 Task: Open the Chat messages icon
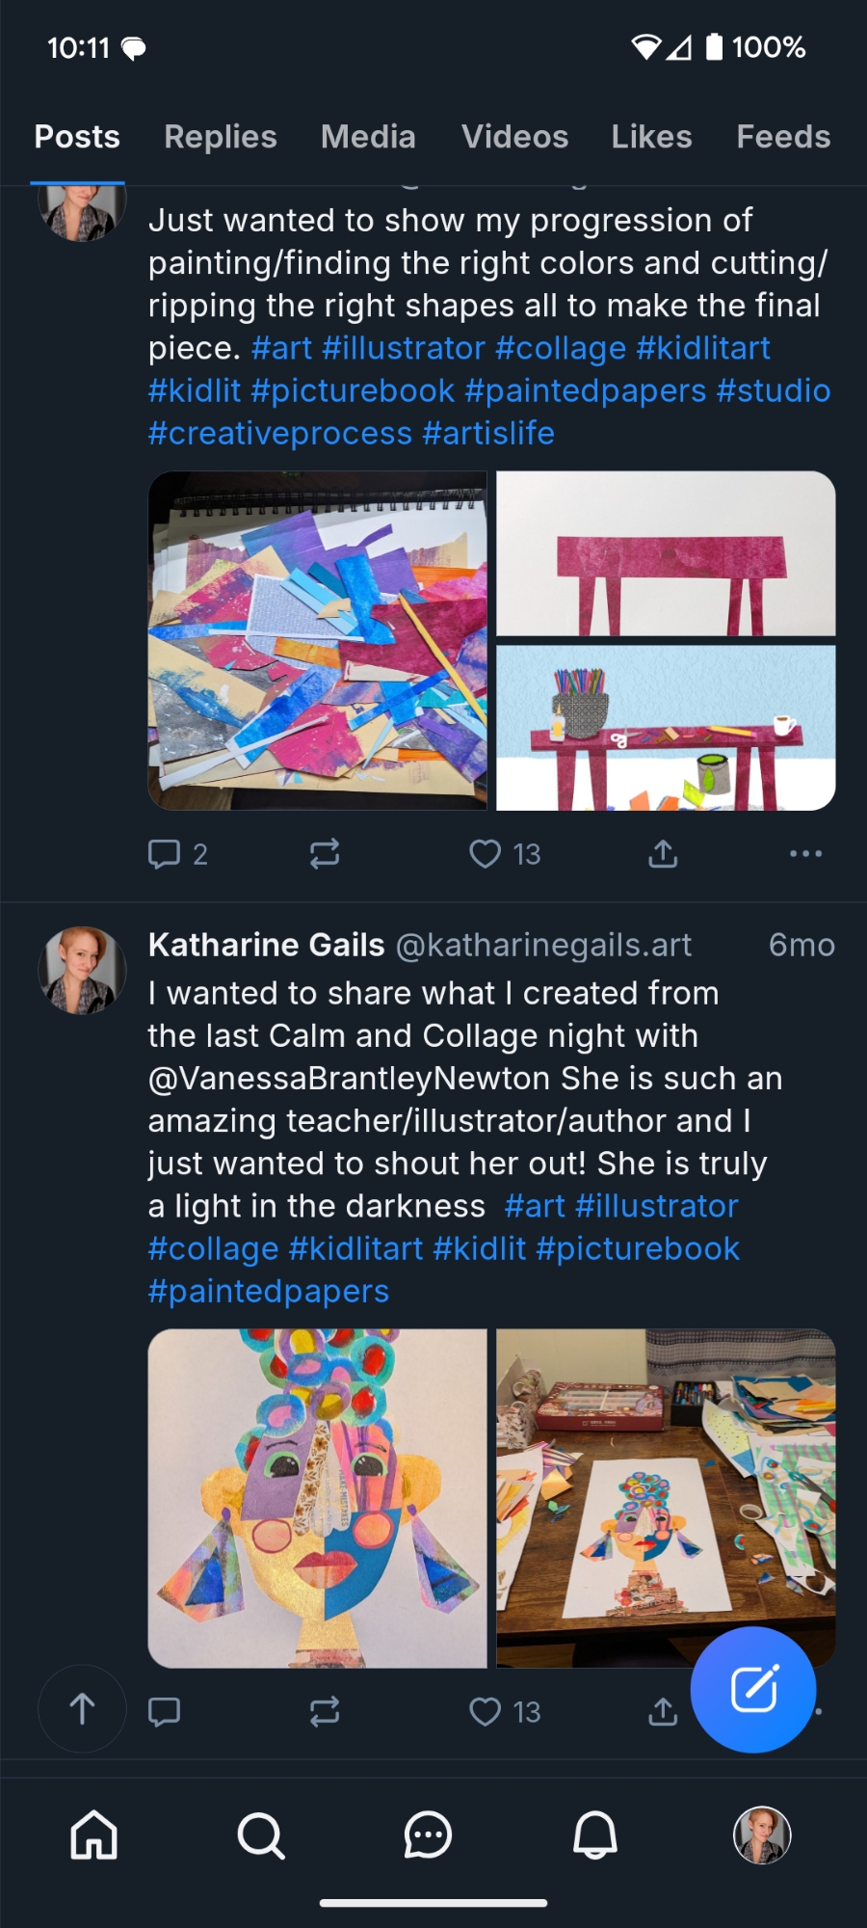pos(428,1834)
